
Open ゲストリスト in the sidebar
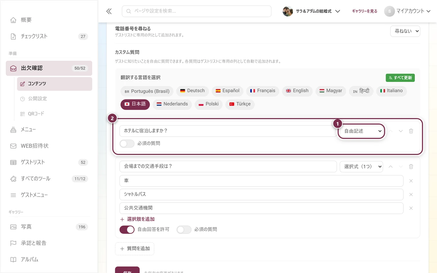point(49,162)
